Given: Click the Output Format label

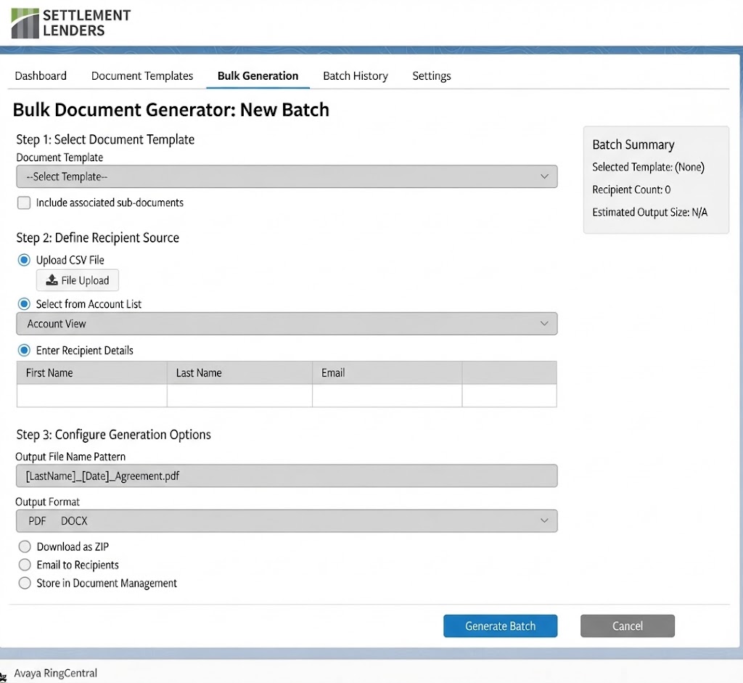Looking at the screenshot, I should tap(47, 502).
